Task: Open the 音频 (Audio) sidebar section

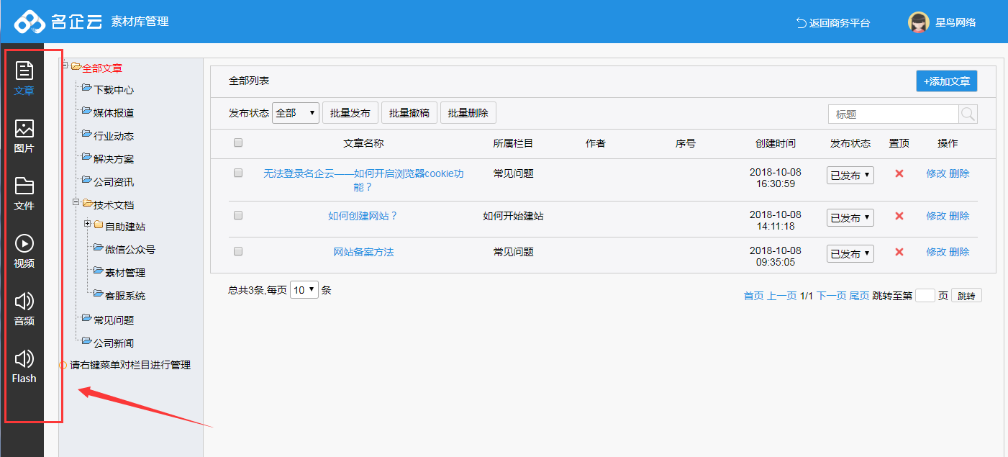Action: point(24,309)
